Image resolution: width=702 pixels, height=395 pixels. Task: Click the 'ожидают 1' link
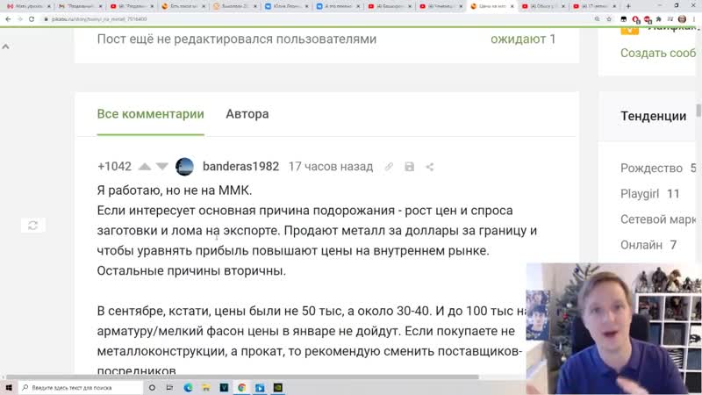(x=523, y=39)
